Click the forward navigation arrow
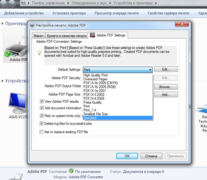Viewport: 207px width, 180px height. [12, 3]
